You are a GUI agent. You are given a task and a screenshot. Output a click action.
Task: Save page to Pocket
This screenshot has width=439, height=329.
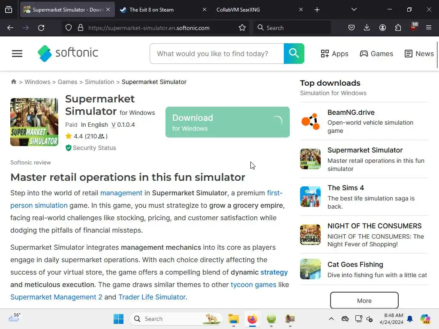pos(352,28)
